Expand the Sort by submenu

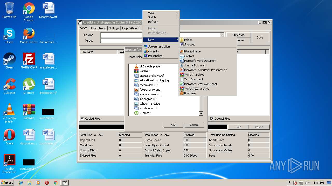tap(161, 17)
